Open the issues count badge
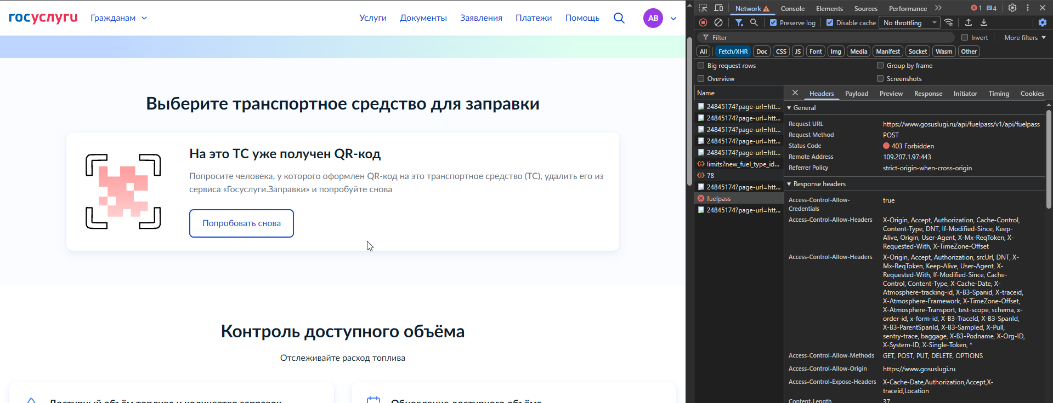 [992, 8]
